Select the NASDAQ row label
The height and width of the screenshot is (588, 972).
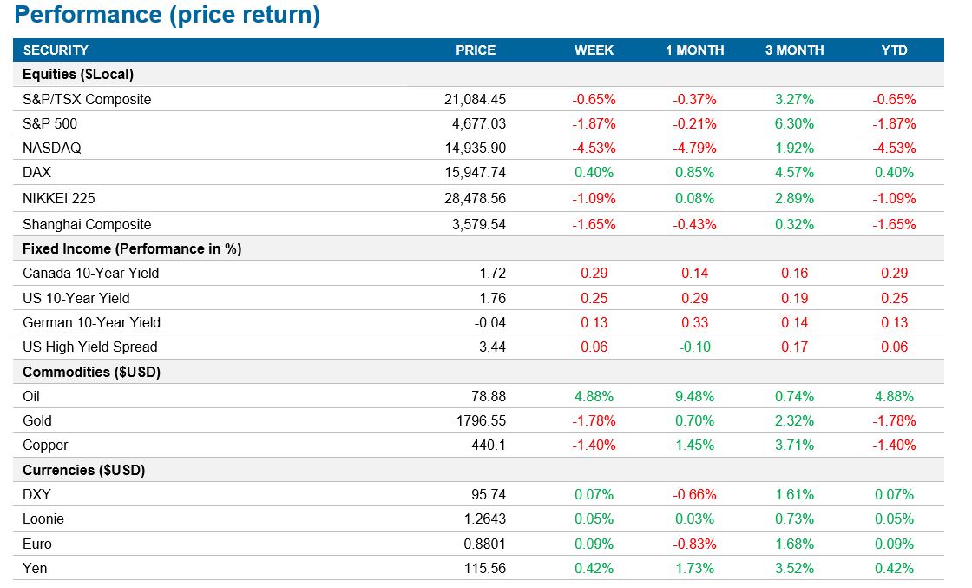coord(52,148)
